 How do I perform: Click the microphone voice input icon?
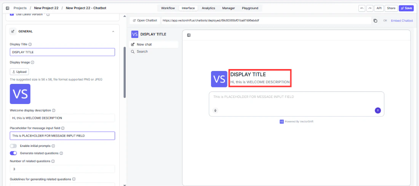coord(215,110)
